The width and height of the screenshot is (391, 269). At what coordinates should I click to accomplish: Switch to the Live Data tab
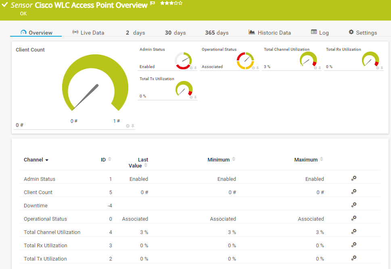(x=88, y=33)
